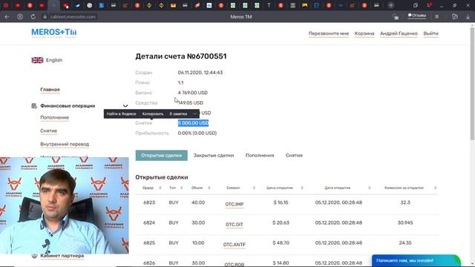Sort table by the Ордер column arrows

(160, 188)
